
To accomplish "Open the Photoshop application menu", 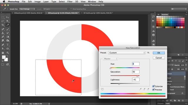I will pos(14,1).
